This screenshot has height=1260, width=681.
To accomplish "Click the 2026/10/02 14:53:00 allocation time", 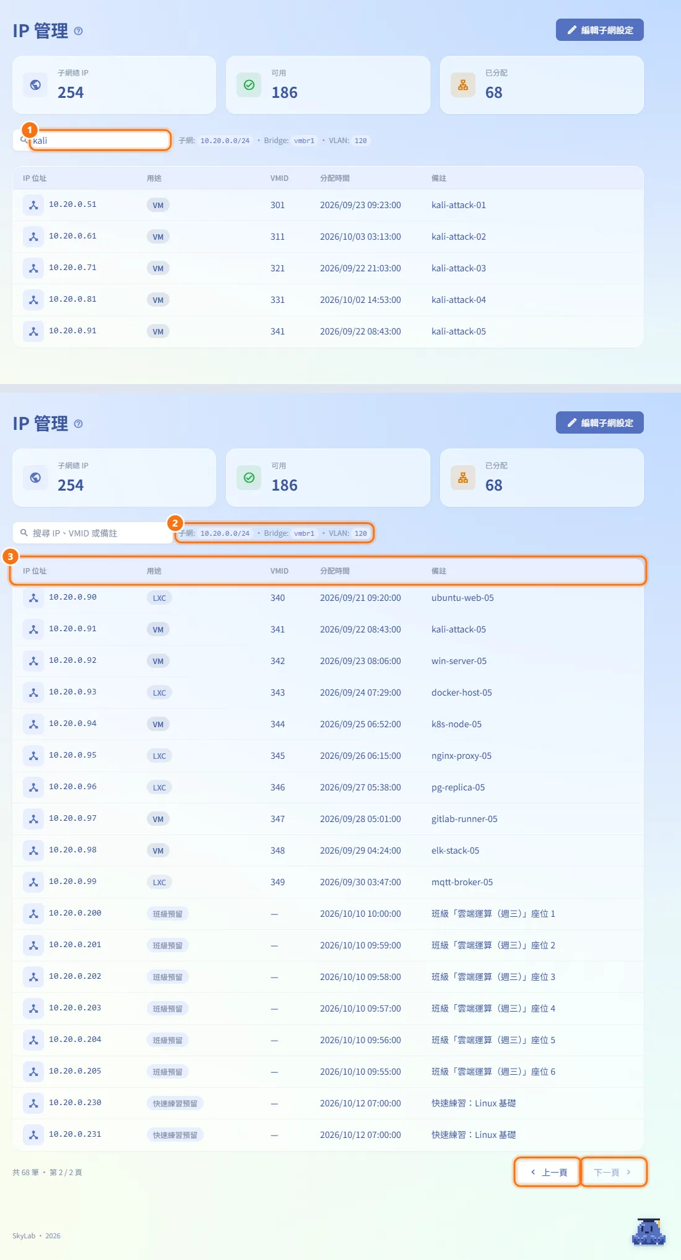I will click(360, 300).
